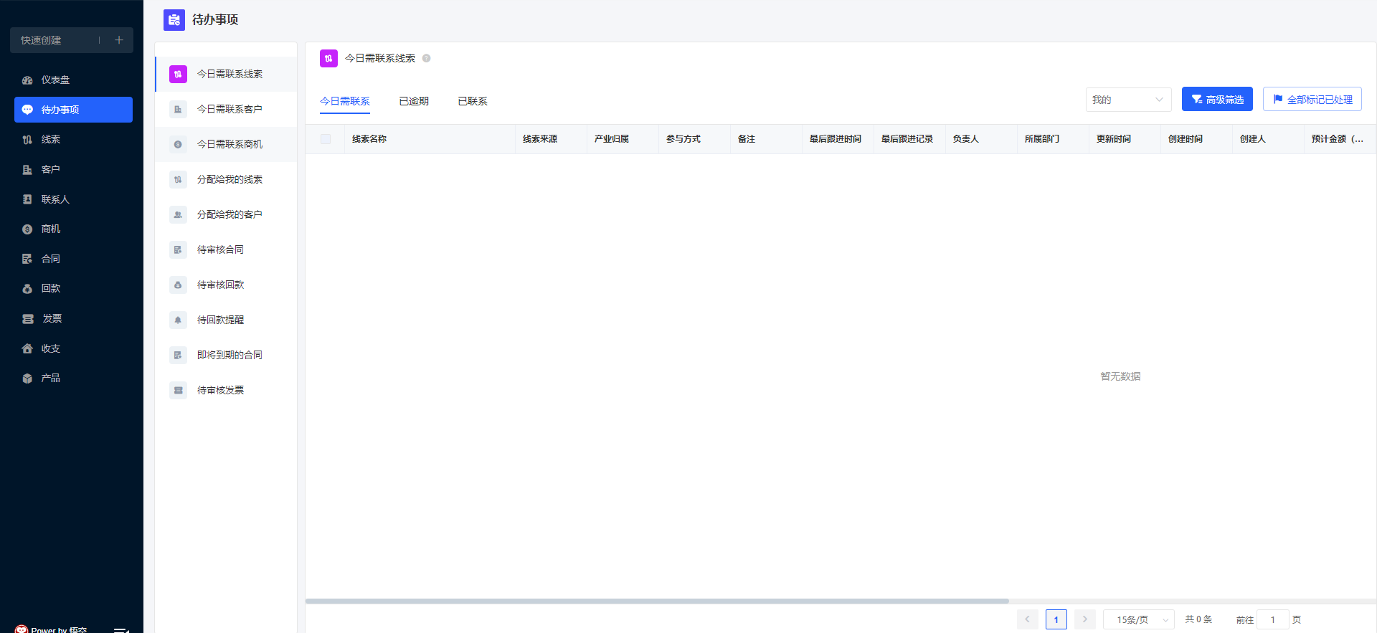Click the 暂无数据 empty-state text
The image size is (1377, 633).
point(1120,376)
